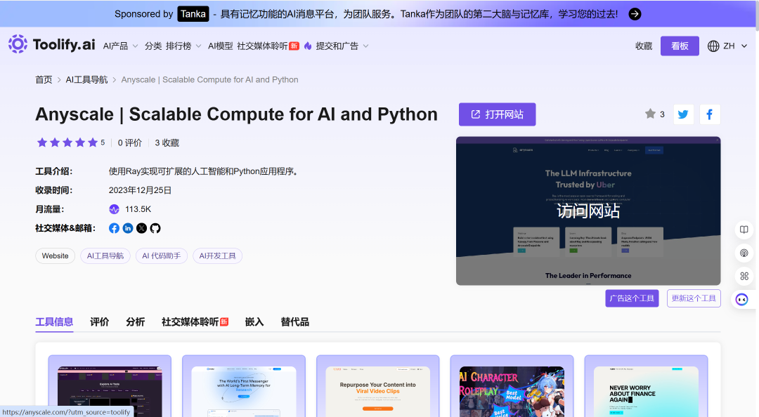Switch to the 评价 tab
Screen dimensions: 759x417
click(100, 322)
